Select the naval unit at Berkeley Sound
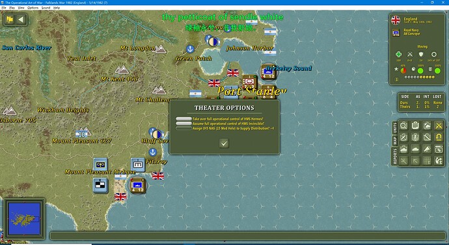Image resolution: width=449 pixels, height=245 pixels. click(268, 72)
